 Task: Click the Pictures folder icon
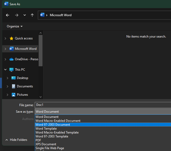14,95
